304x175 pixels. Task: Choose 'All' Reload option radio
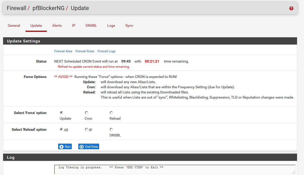pyautogui.click(x=61, y=129)
